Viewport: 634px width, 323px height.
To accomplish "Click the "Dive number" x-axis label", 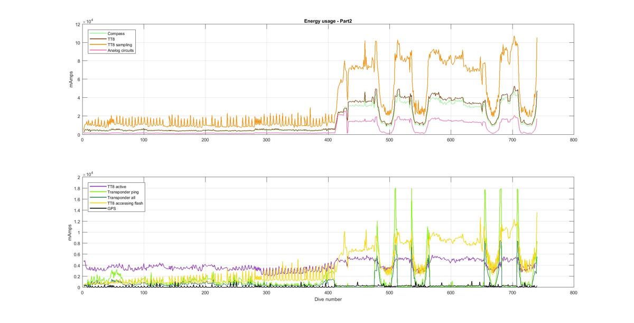I will click(328, 299).
